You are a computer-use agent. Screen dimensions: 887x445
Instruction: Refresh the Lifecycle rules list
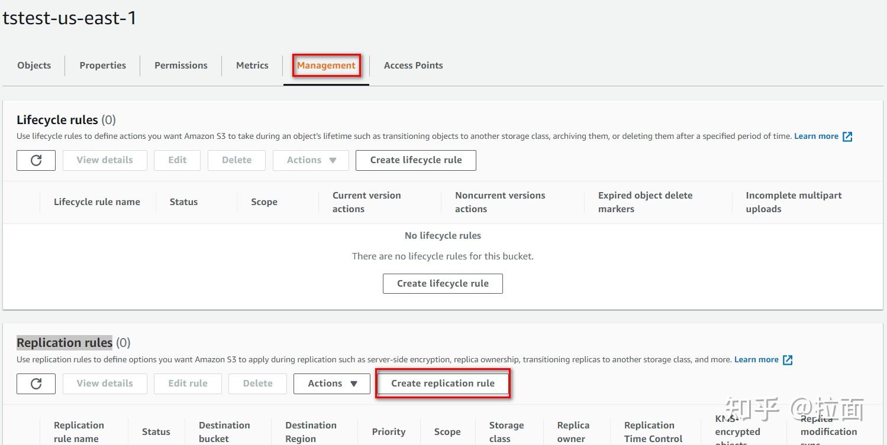point(36,160)
